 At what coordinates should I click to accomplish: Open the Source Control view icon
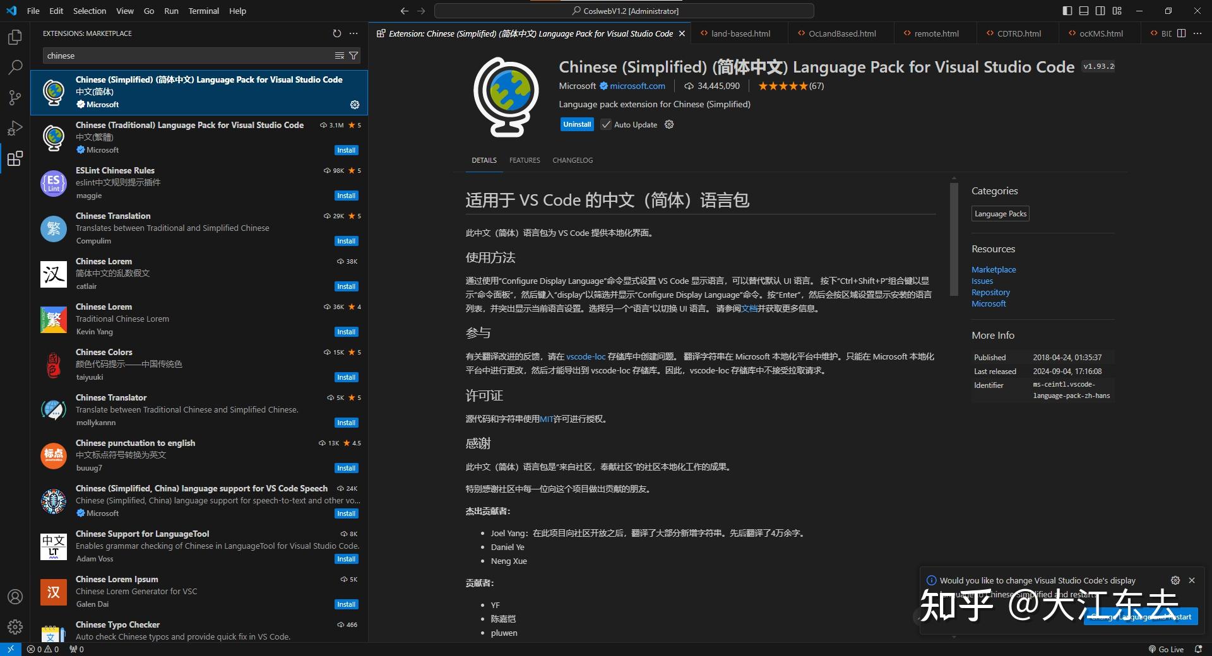[14, 98]
